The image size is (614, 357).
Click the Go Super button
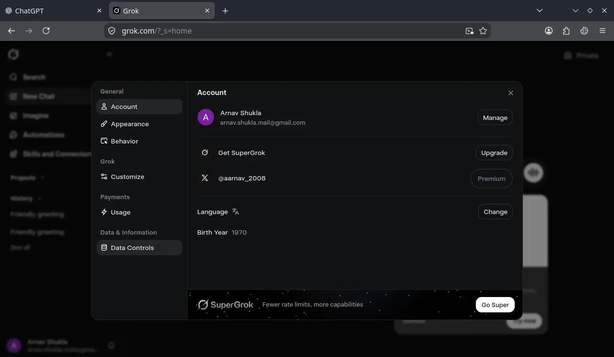[495, 305]
